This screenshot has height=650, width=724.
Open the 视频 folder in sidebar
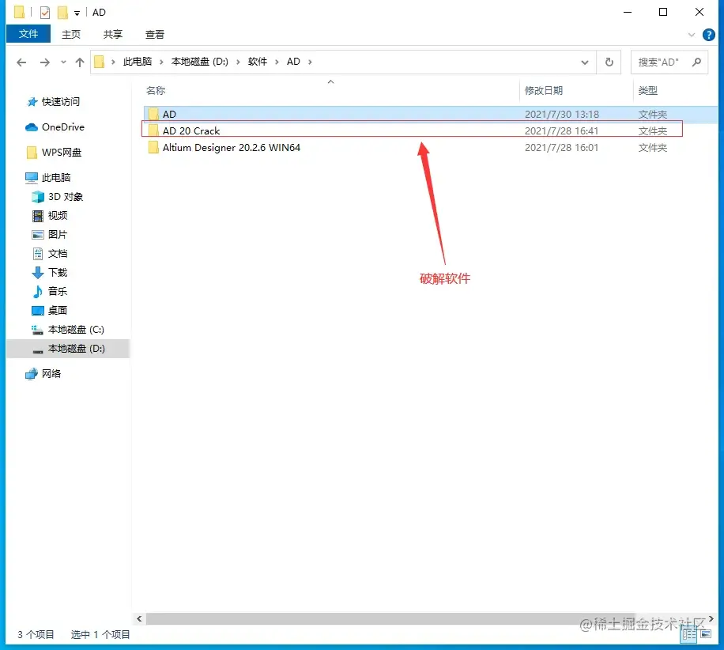[x=58, y=216]
